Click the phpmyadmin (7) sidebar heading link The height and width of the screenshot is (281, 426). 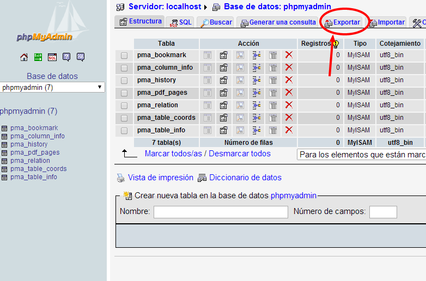(x=28, y=111)
